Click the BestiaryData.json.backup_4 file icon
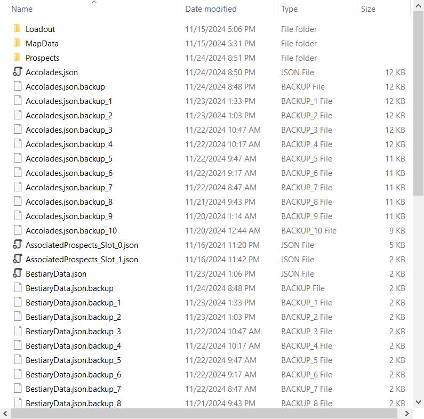 18,345
